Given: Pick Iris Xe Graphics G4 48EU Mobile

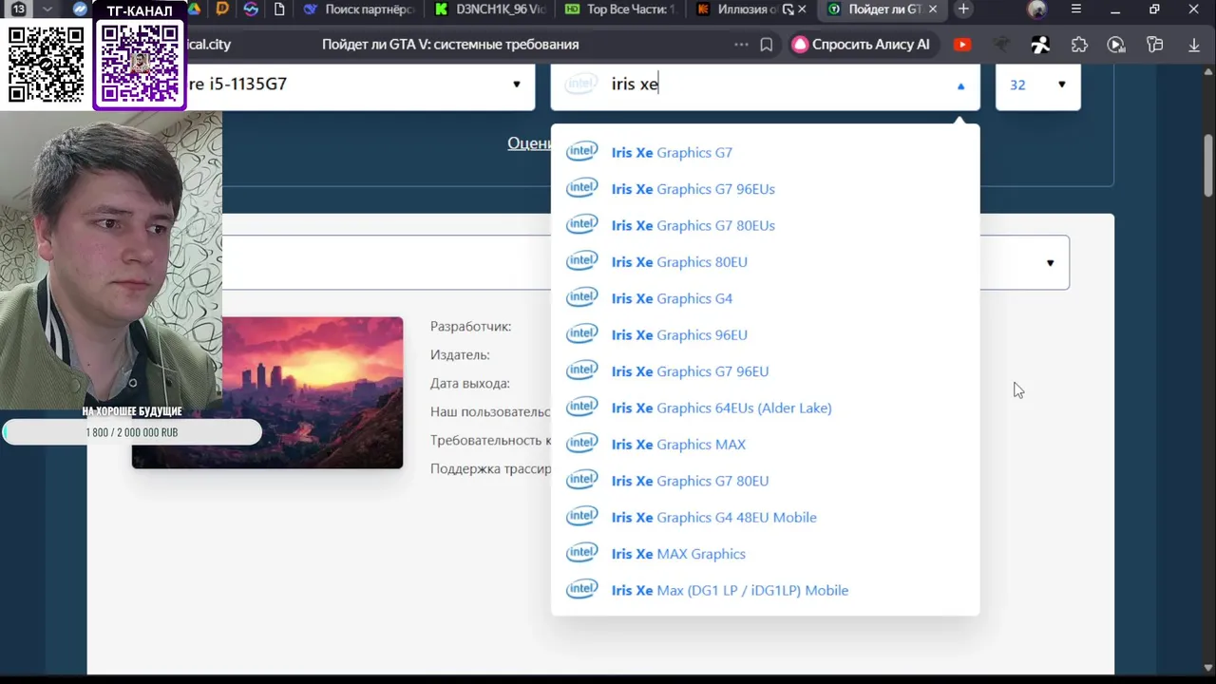Looking at the screenshot, I should [765, 517].
